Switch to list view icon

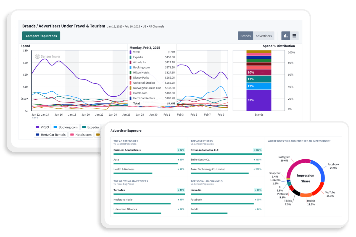pos(294,36)
